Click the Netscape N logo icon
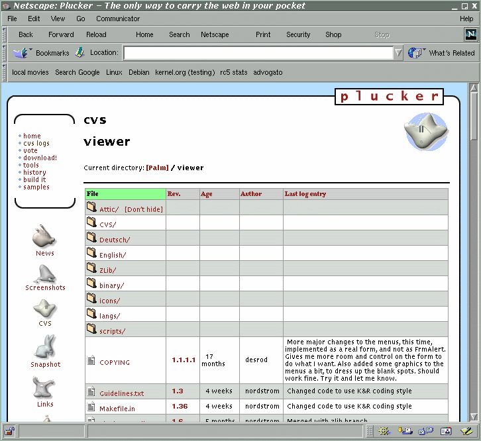 tap(470, 34)
